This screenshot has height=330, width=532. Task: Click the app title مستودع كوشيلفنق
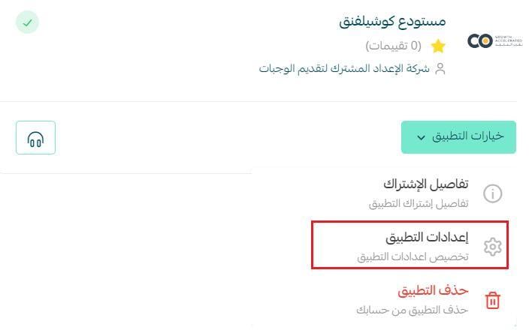(392, 21)
